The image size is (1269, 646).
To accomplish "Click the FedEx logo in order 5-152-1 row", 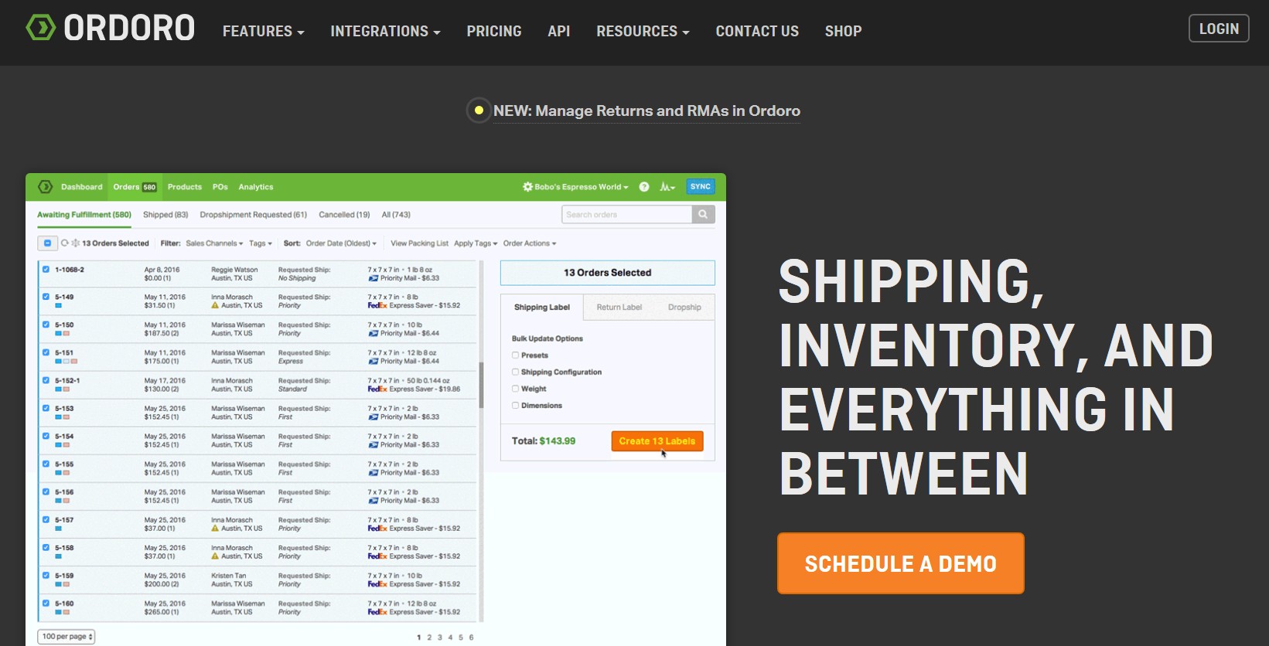I will point(377,389).
